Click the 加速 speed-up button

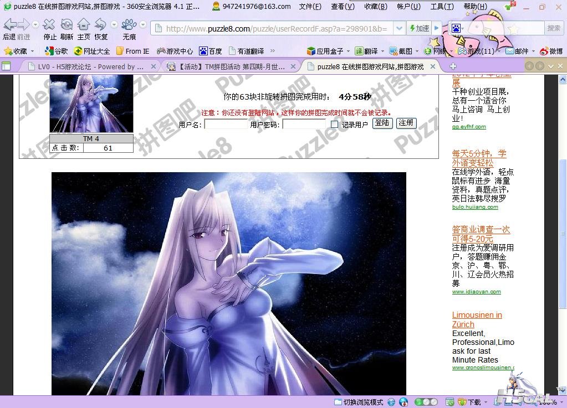pyautogui.click(x=419, y=28)
